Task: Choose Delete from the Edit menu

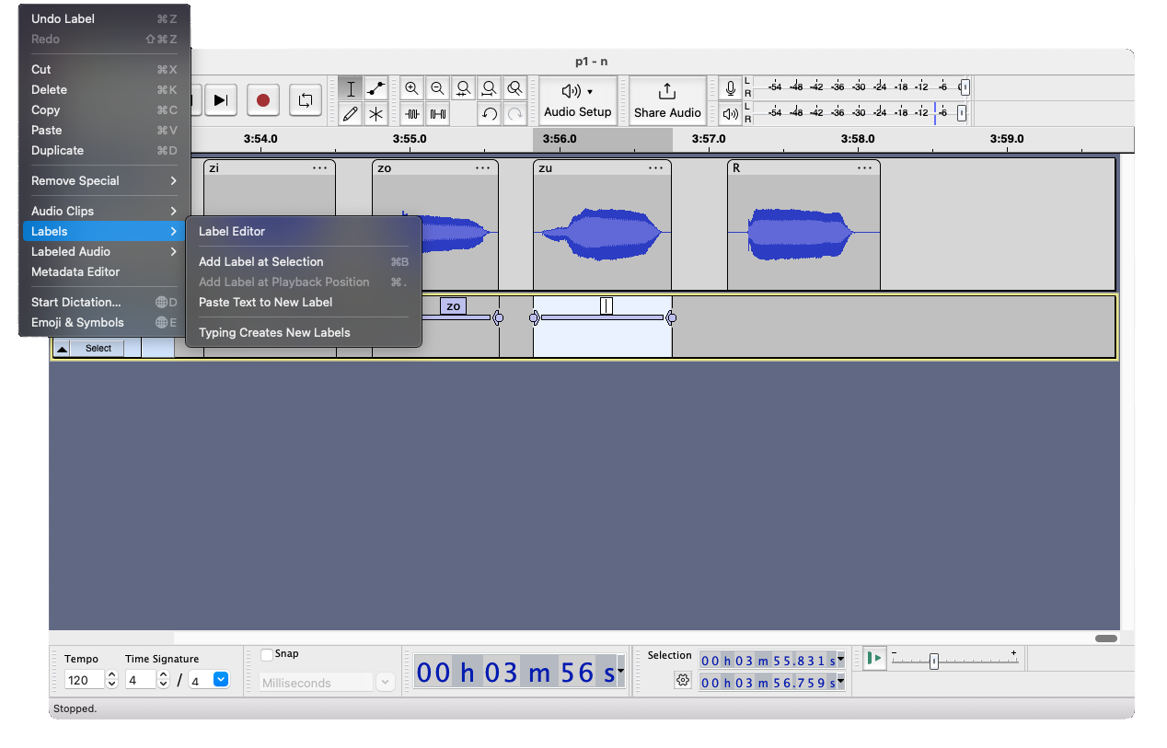Action: point(105,89)
